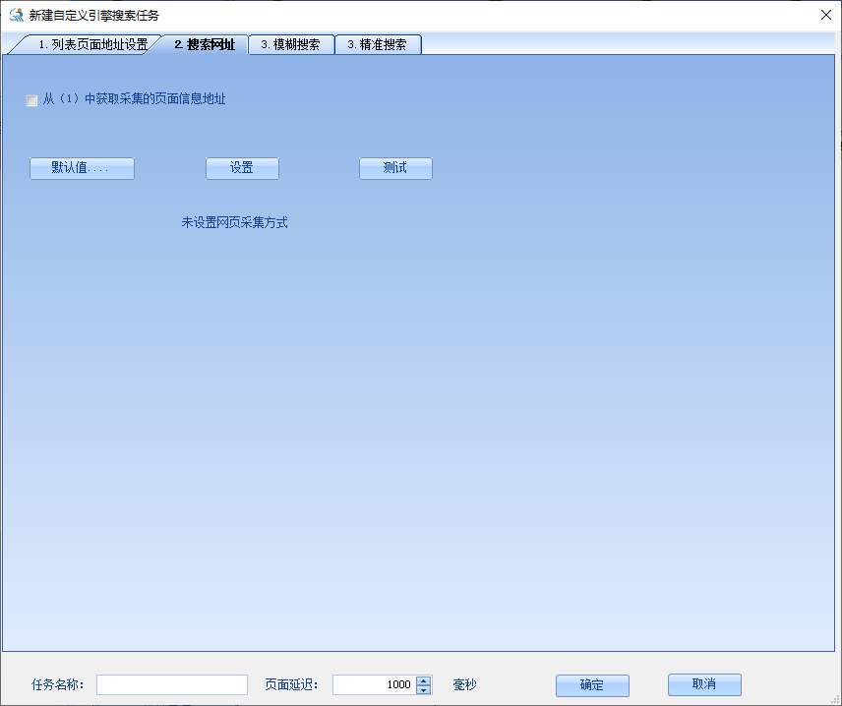Increase page delay with the up spinner arrow
Image resolution: width=842 pixels, height=706 pixels.
pos(423,679)
